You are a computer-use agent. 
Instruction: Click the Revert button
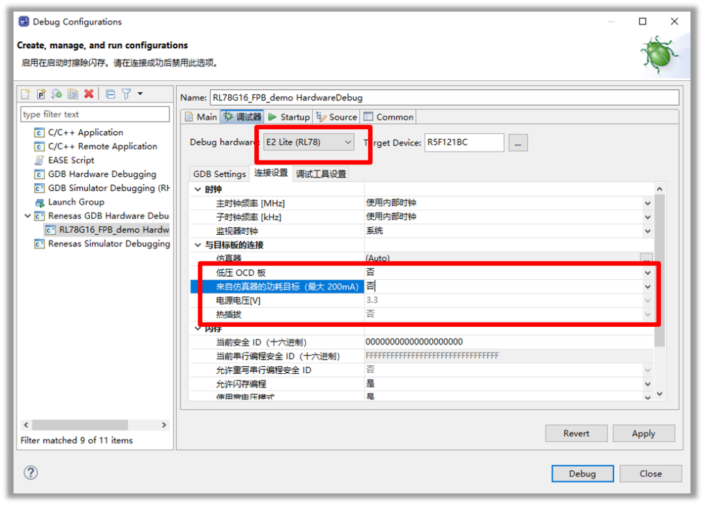point(576,434)
